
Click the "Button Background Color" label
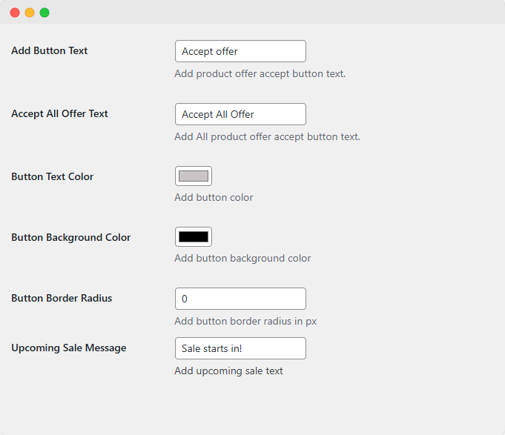(70, 237)
